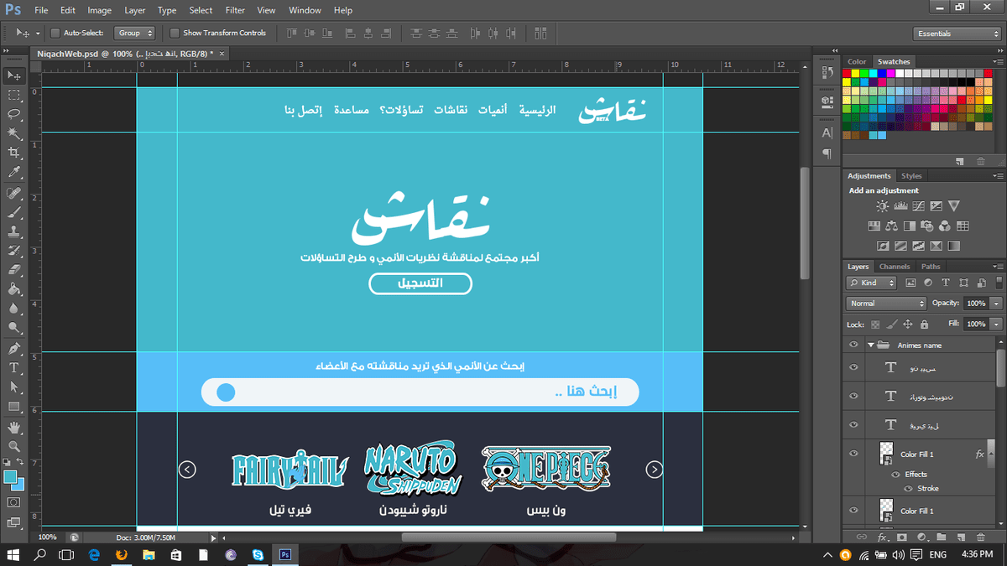Screen dimensions: 1007x566
Task: Switch to the Styles panel tab
Action: (911, 176)
